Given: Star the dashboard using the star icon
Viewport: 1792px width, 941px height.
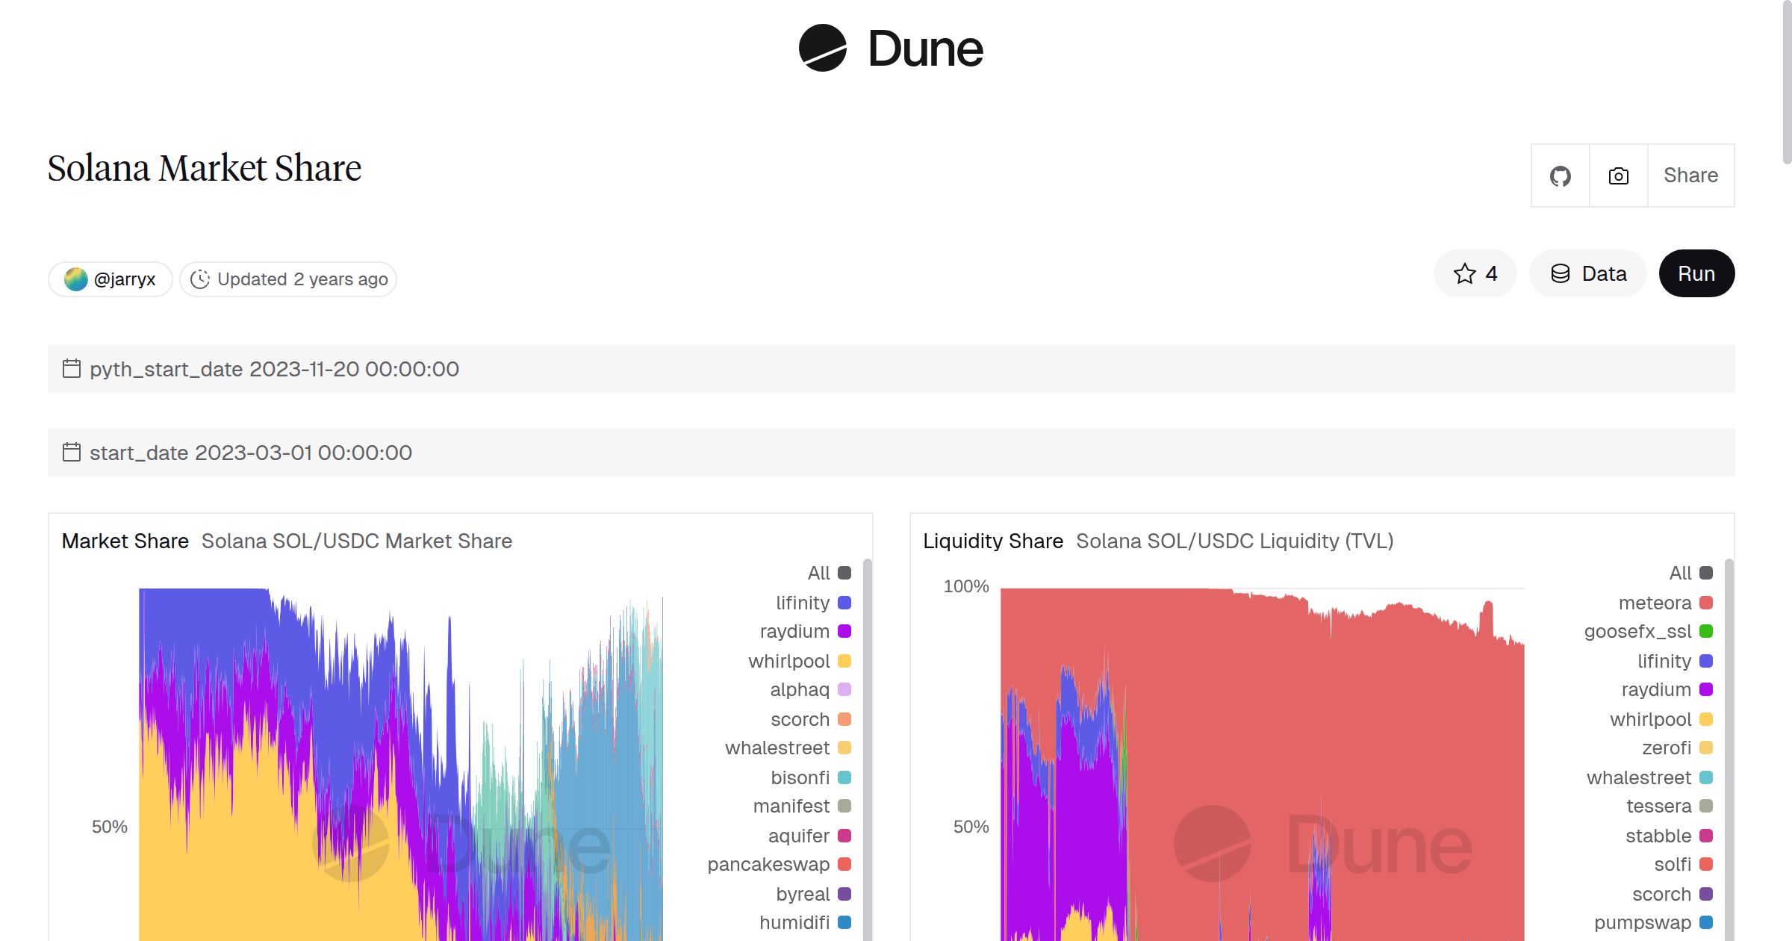Looking at the screenshot, I should 1464,273.
